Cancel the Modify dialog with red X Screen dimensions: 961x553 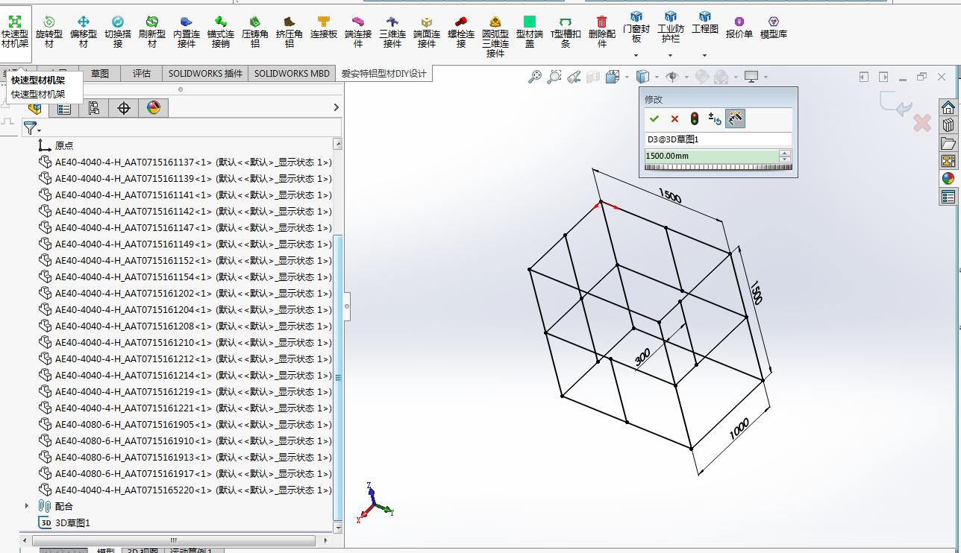[x=674, y=118]
